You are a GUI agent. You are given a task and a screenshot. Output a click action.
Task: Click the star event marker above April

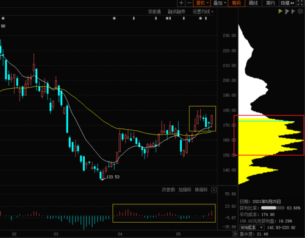[114, 18]
